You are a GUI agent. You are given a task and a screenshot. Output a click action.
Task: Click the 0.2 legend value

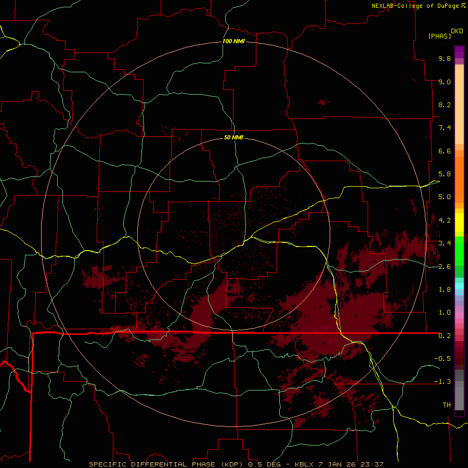click(445, 336)
